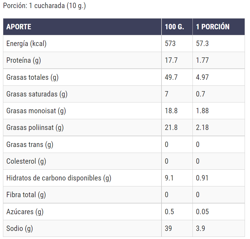
Task: Click the 39 sodium per 100 g value
Action: [x=168, y=229]
